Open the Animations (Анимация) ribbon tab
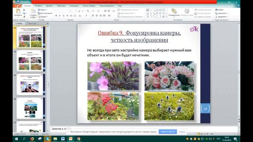This screenshot has width=253, height=142. click(74, 6)
